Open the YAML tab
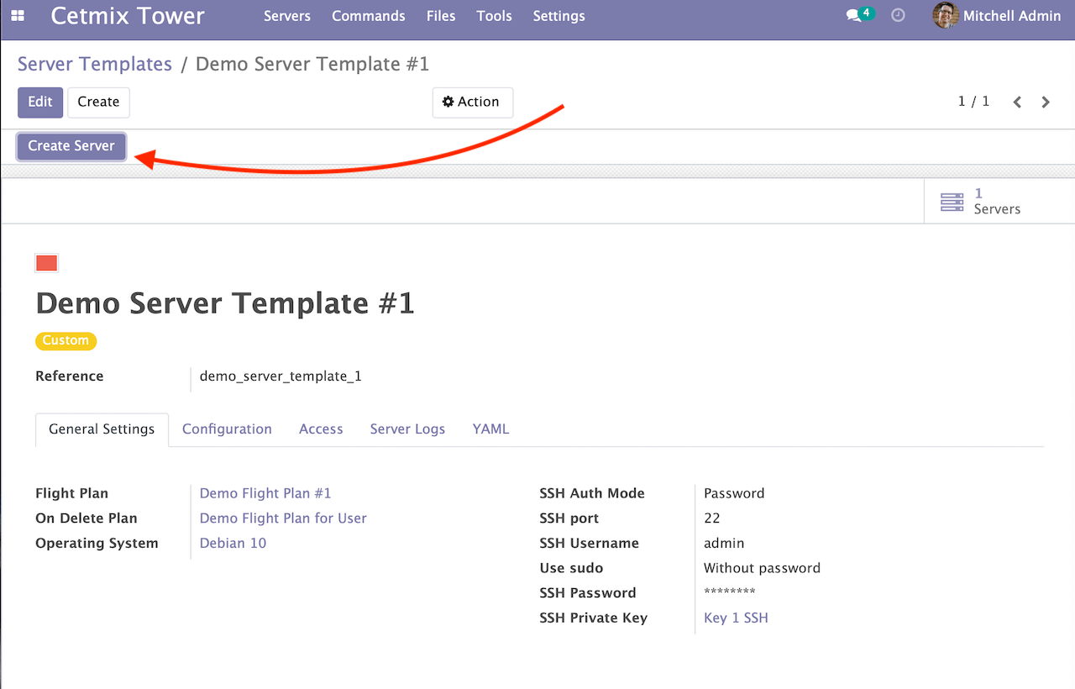1075x689 pixels. coord(490,429)
